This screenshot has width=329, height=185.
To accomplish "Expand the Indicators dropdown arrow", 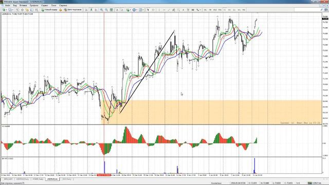I will (x=130, y=10).
